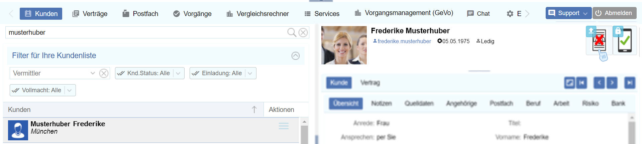Screen dimensions: 642x144
Task: Click the Abmelden button
Action: click(615, 13)
